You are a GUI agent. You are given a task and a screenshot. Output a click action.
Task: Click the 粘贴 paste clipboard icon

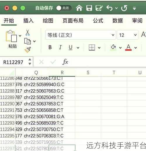coord(11,36)
